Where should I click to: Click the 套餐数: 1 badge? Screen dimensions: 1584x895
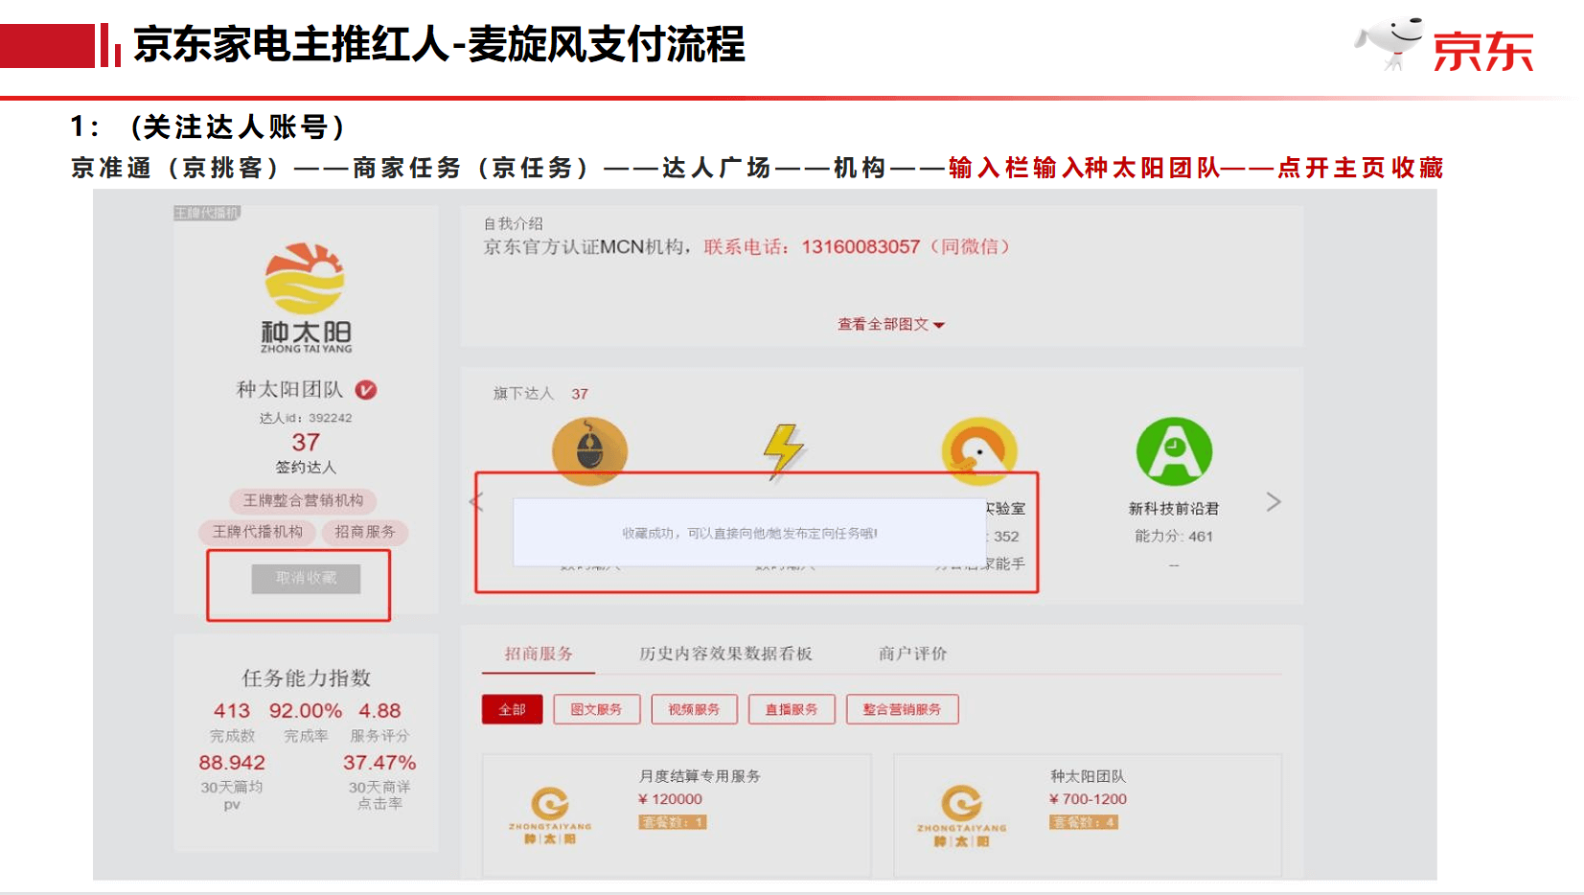[x=673, y=822]
